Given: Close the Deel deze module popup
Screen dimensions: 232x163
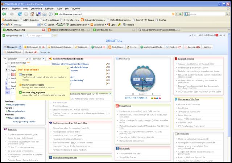Looking at the screenshot, I should [x=68, y=68].
